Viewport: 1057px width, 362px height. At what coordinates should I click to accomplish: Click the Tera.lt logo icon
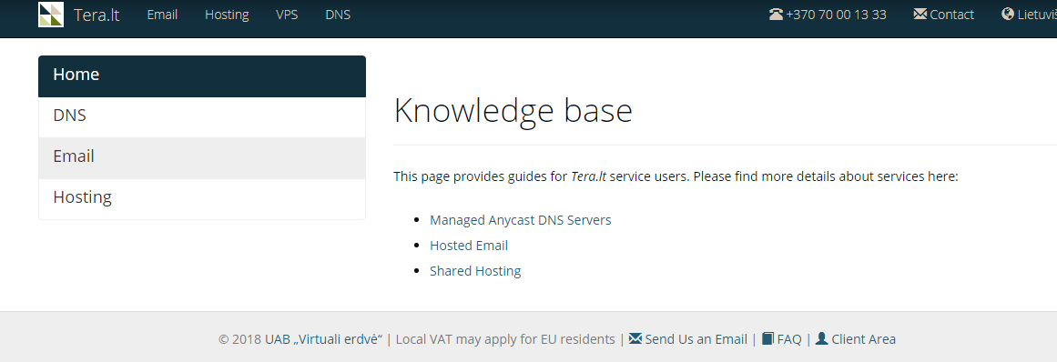coord(51,15)
